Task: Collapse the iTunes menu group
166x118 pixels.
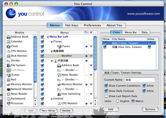Action: 52,42
